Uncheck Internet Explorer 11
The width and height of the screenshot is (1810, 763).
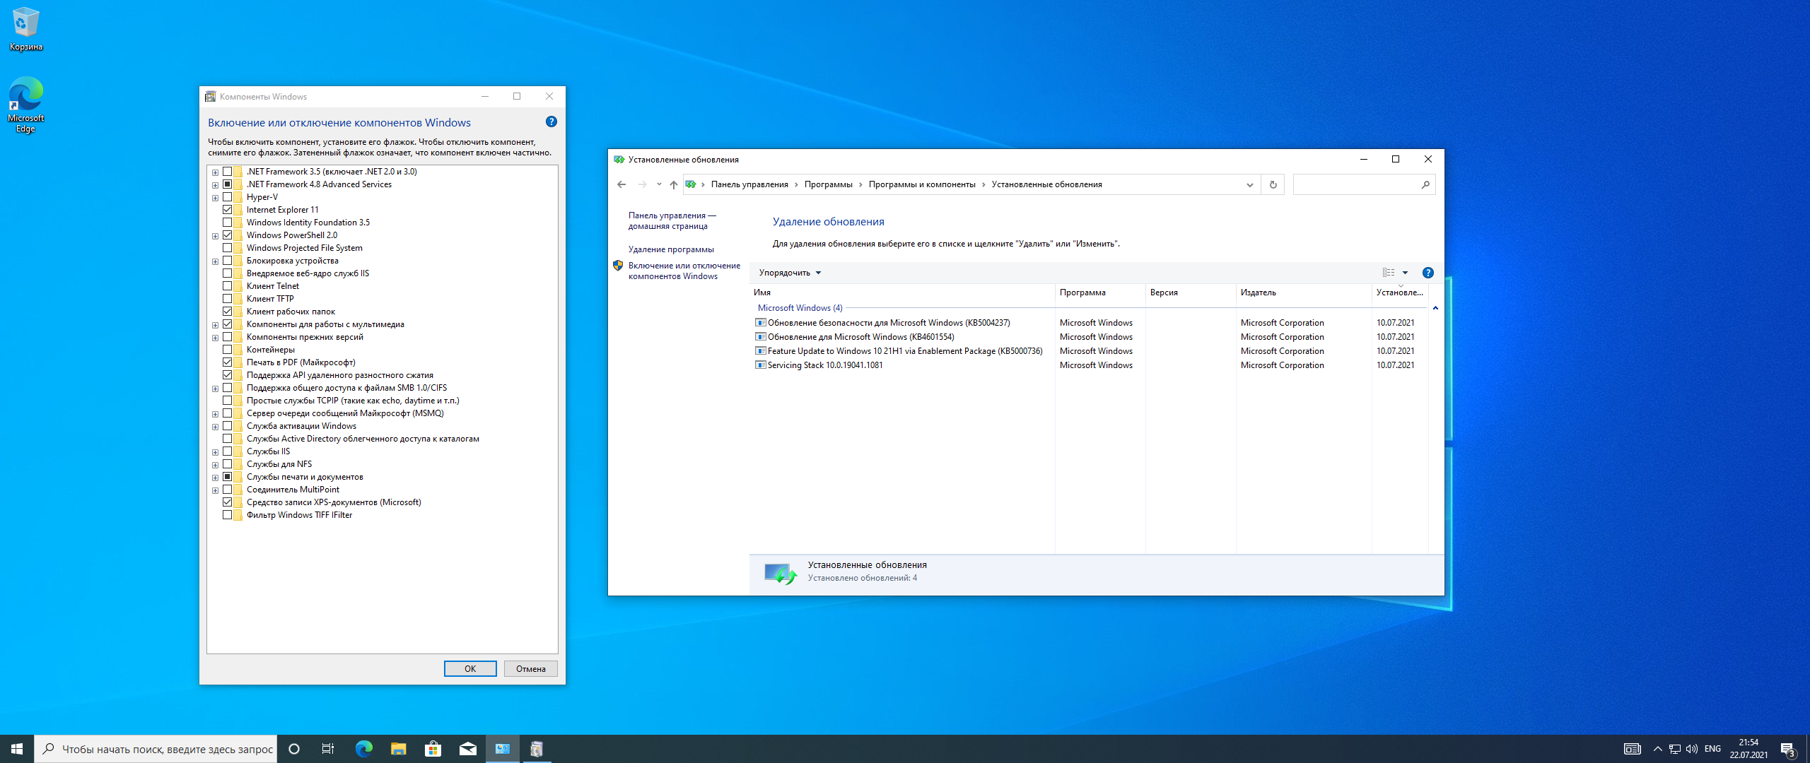[228, 210]
